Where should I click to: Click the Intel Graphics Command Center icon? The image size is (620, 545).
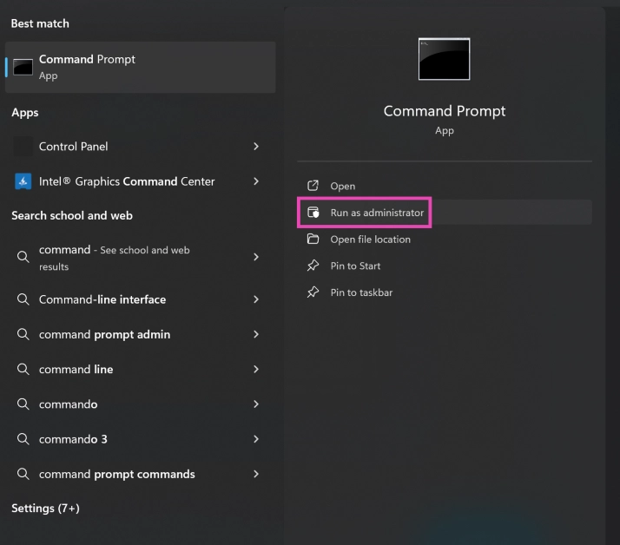(23, 181)
